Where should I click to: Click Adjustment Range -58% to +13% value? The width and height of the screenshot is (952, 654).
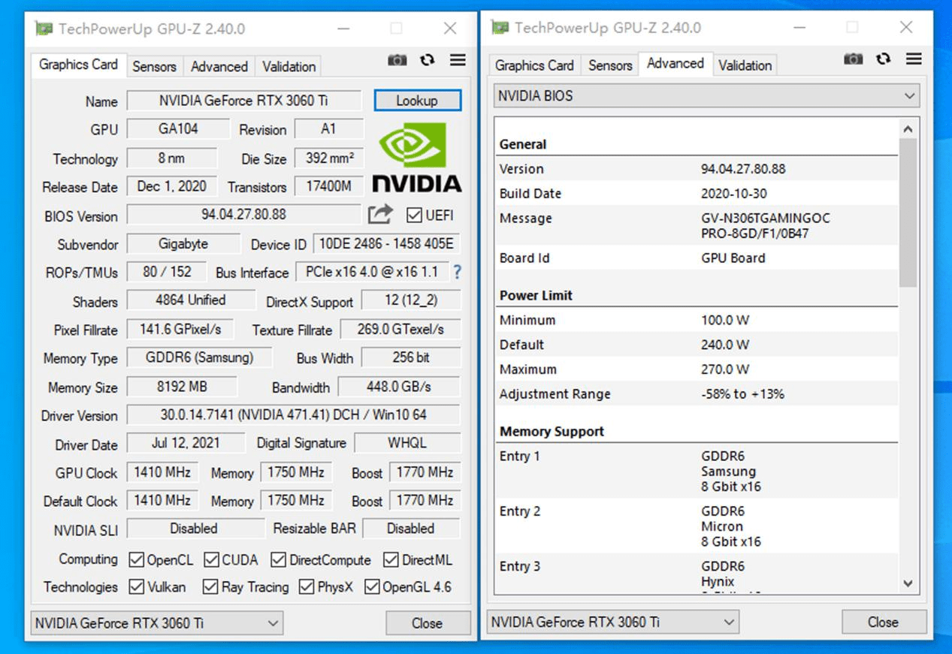[742, 394]
